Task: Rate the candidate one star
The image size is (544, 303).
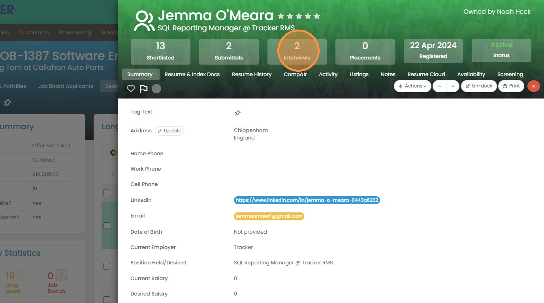Action: tap(281, 17)
